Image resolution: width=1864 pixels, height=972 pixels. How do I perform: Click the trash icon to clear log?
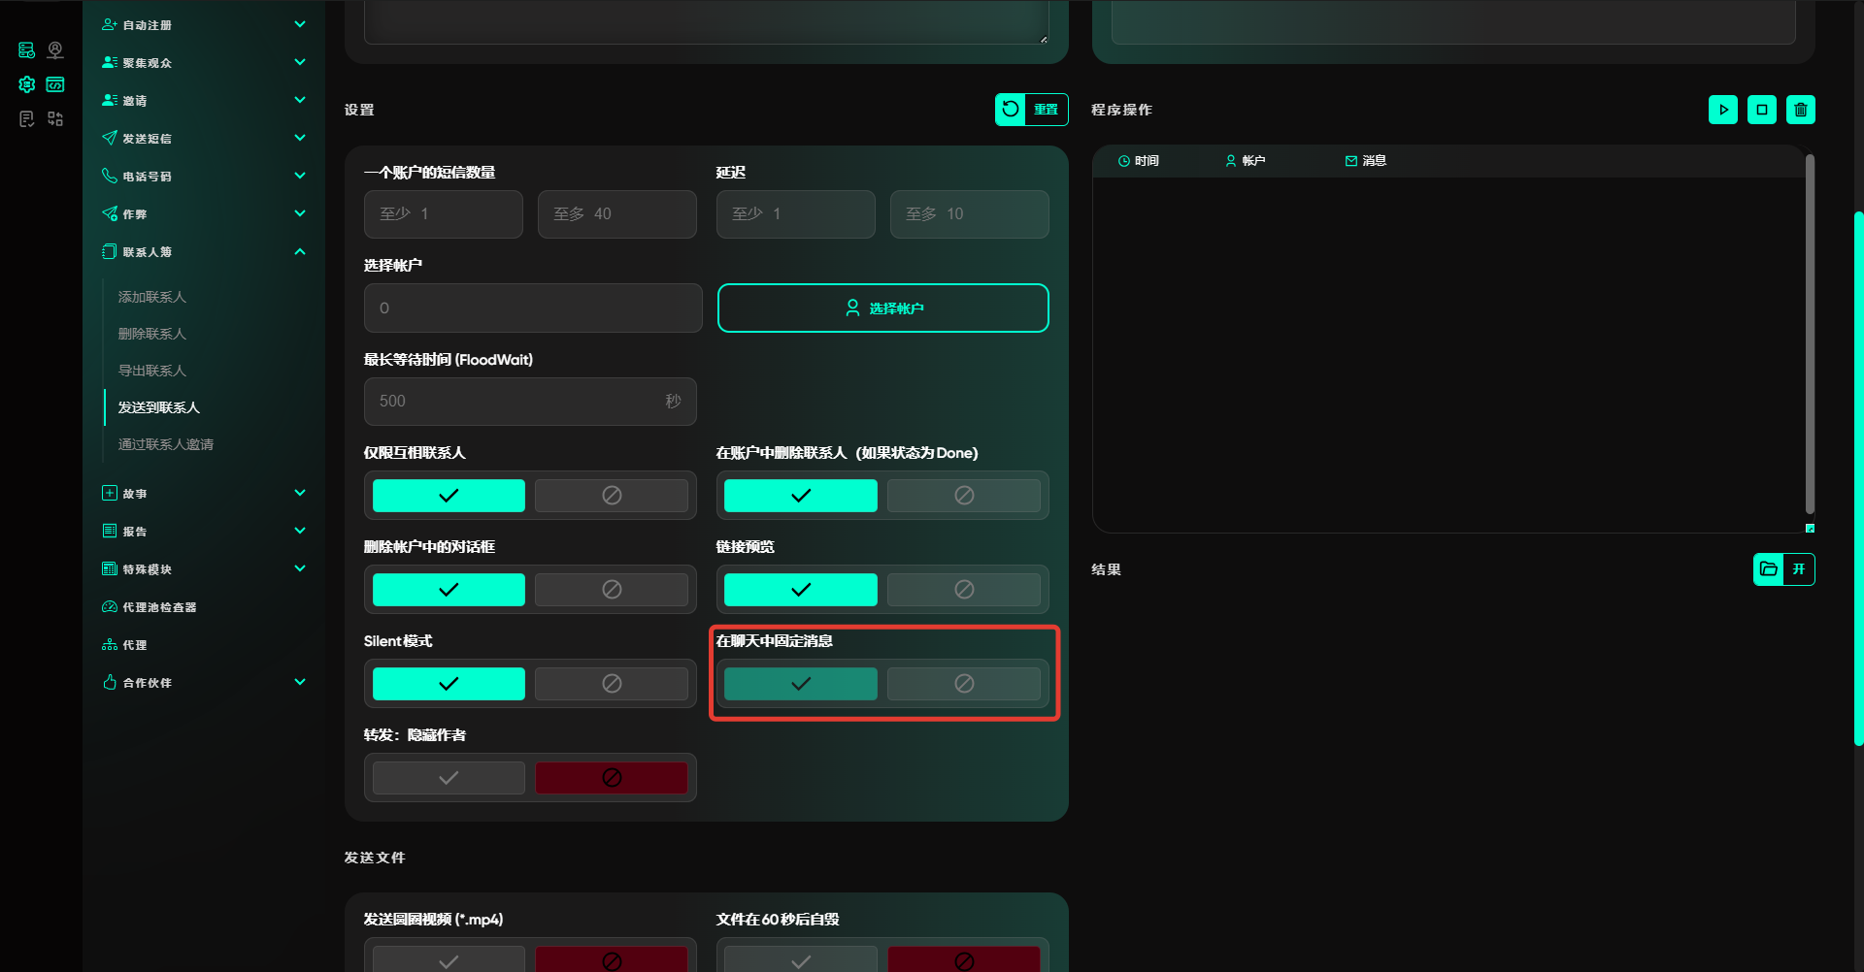click(1800, 110)
